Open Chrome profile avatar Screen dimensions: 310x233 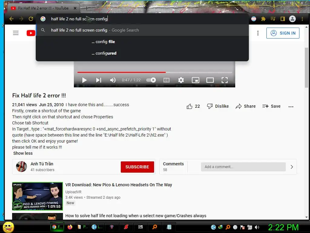(x=292, y=19)
